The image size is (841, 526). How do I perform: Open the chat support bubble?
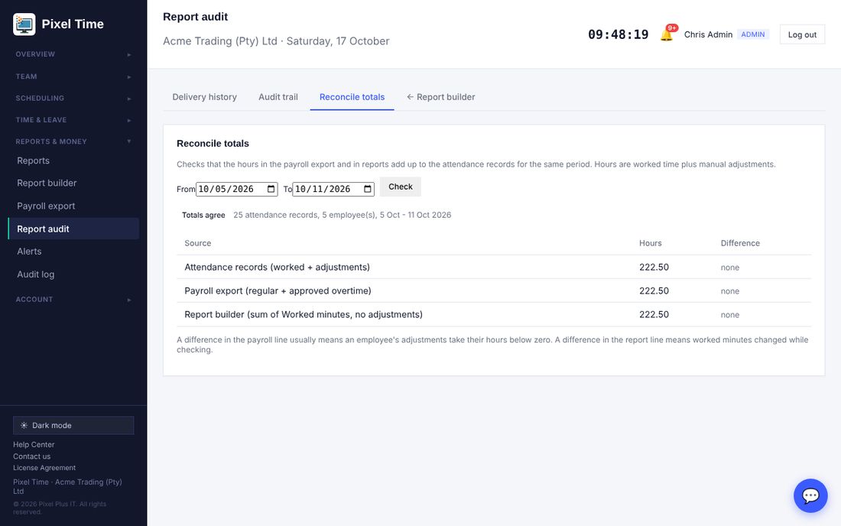[x=810, y=495]
